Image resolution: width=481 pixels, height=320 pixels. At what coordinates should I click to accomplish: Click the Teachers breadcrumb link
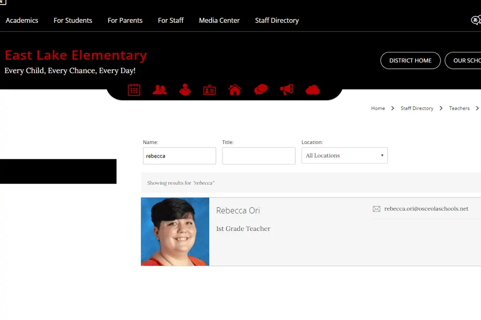[459, 108]
